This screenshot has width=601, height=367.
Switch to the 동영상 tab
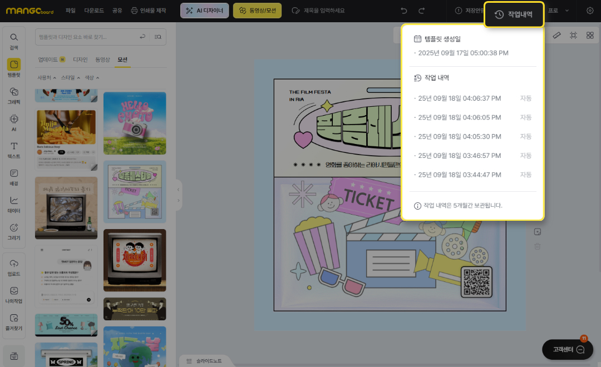point(102,59)
